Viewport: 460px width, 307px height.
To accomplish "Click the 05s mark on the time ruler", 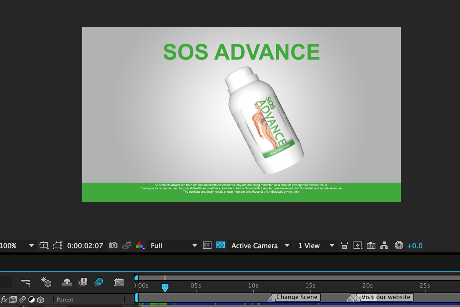I will click(x=196, y=286).
